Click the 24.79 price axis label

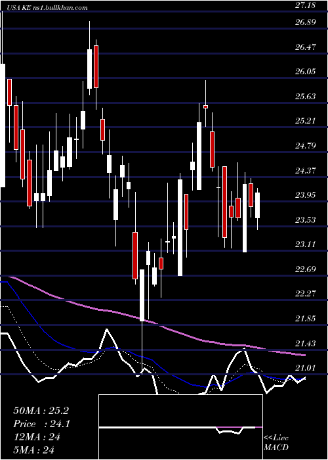point(306,145)
